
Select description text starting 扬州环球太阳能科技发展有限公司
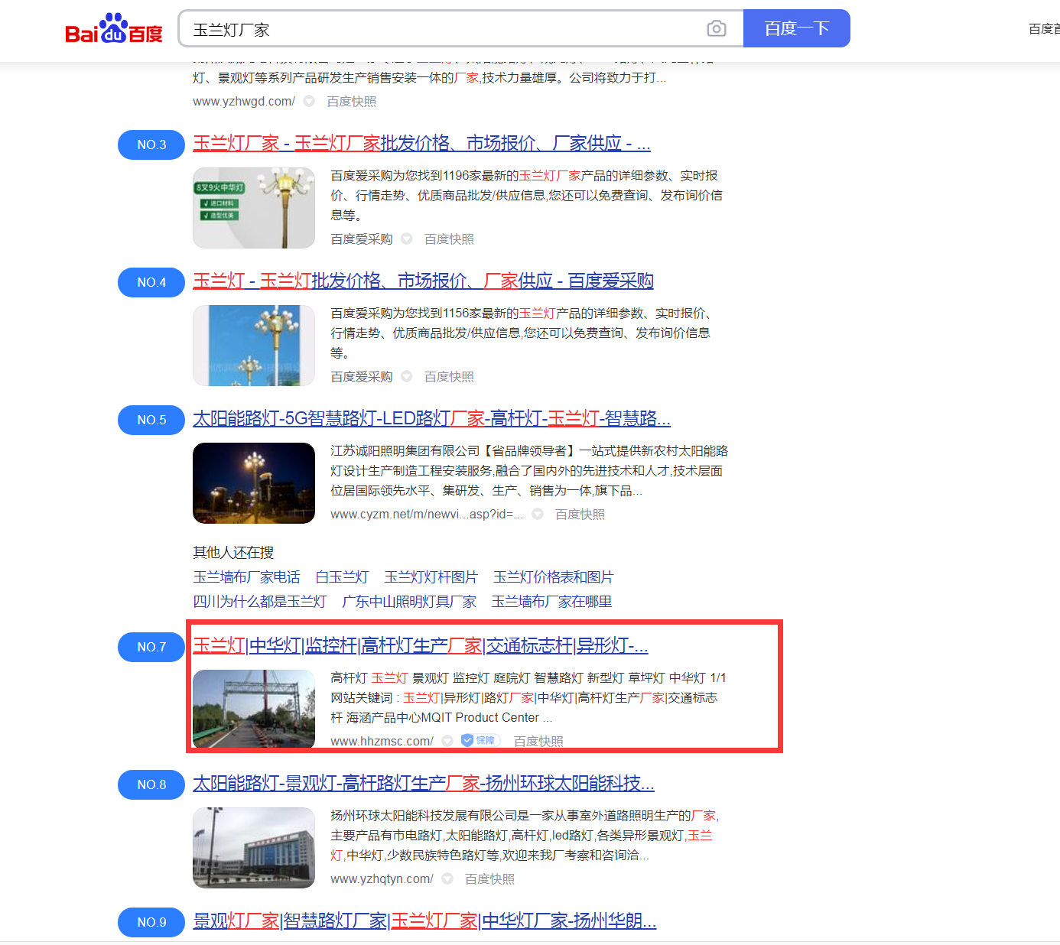525,836
